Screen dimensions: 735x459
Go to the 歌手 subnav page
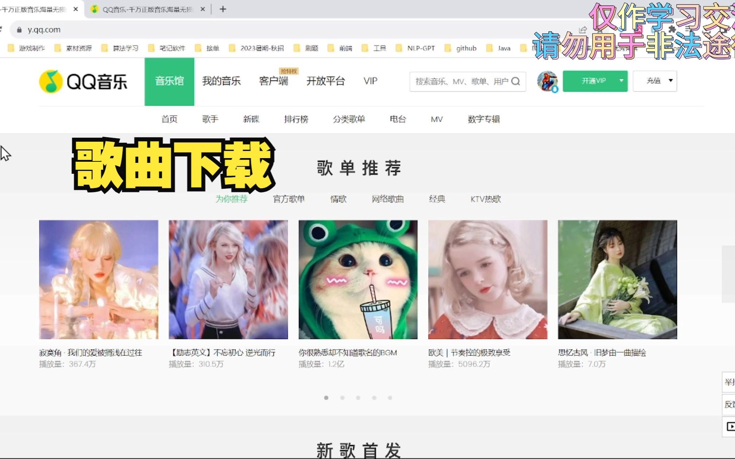210,119
